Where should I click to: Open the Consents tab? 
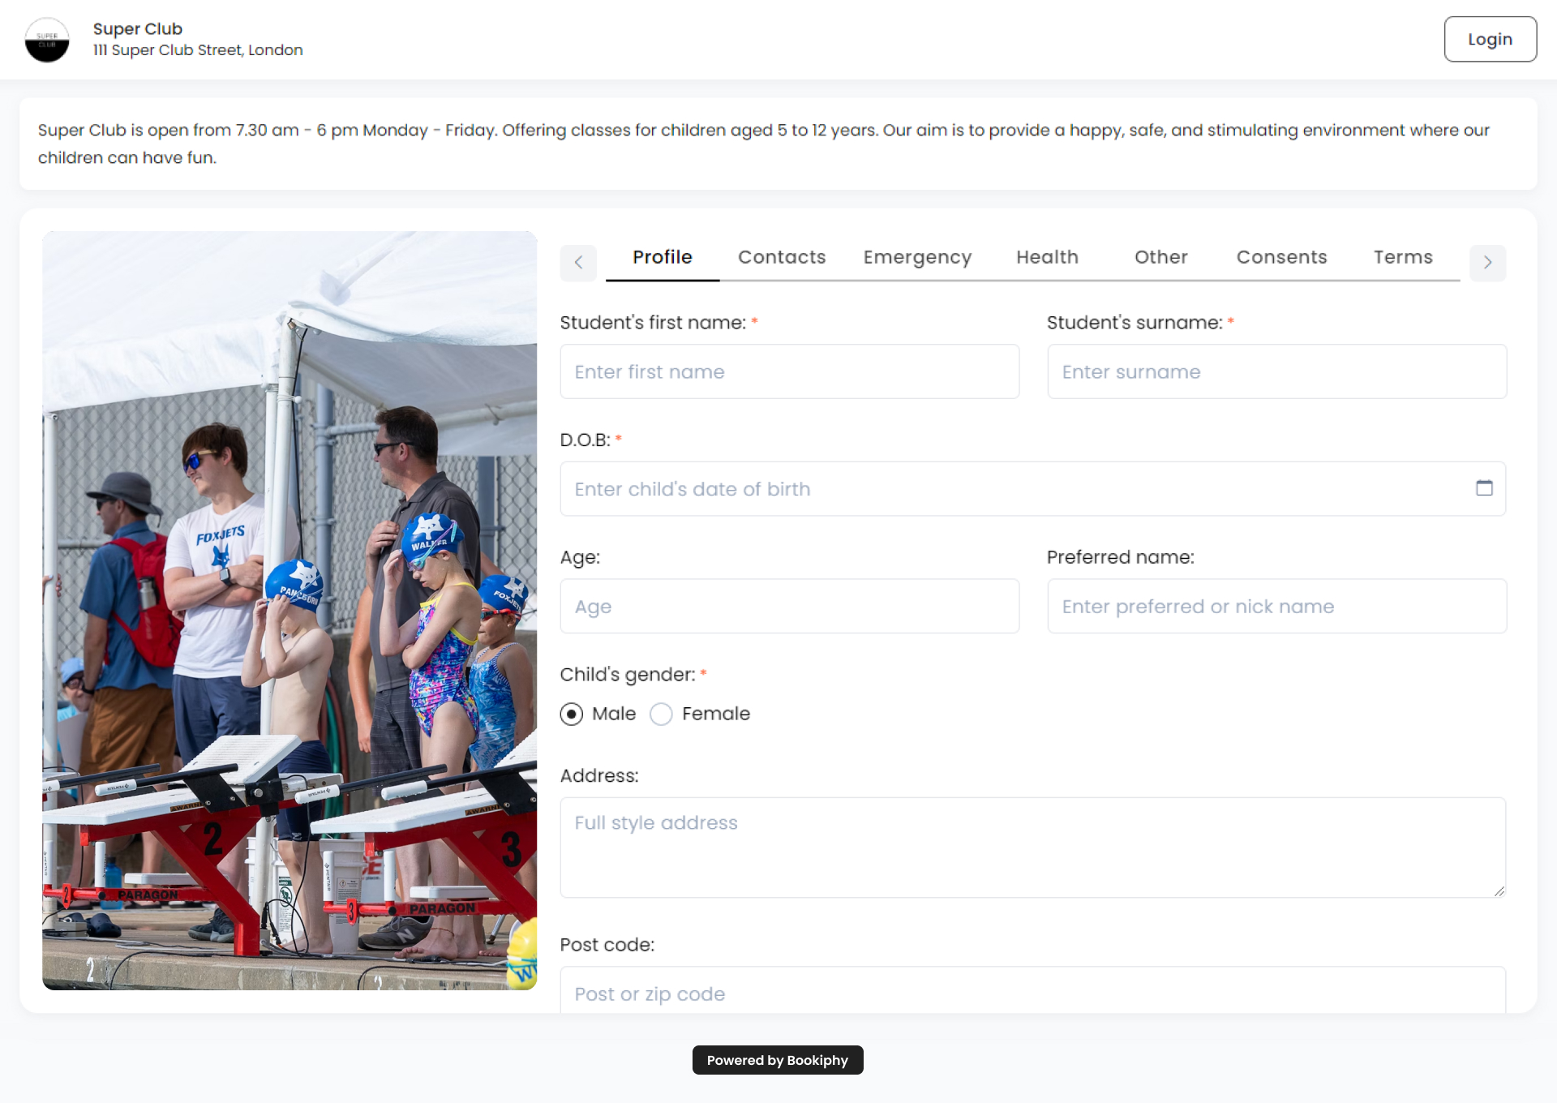[x=1281, y=257]
